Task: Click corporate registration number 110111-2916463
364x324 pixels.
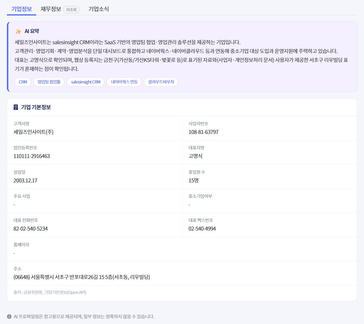Action: click(32, 156)
